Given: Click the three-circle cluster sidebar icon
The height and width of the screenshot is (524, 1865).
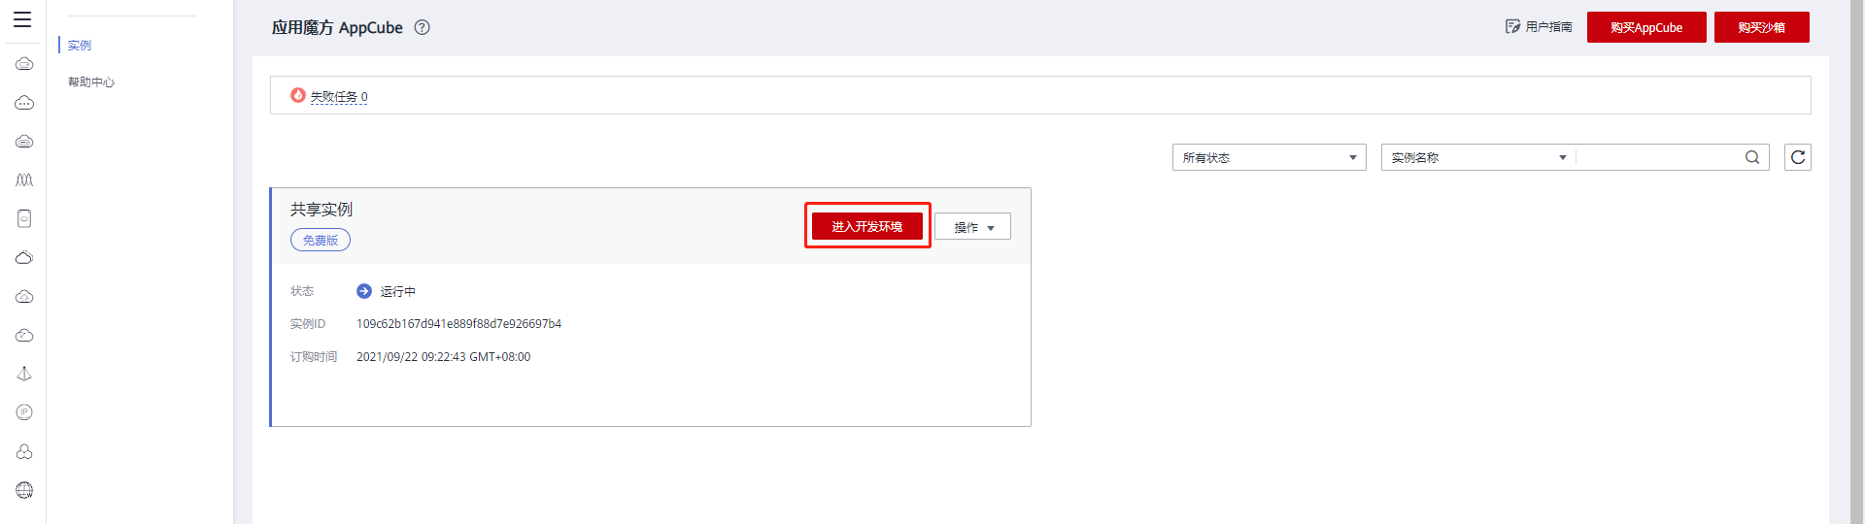Looking at the screenshot, I should pyautogui.click(x=24, y=451).
